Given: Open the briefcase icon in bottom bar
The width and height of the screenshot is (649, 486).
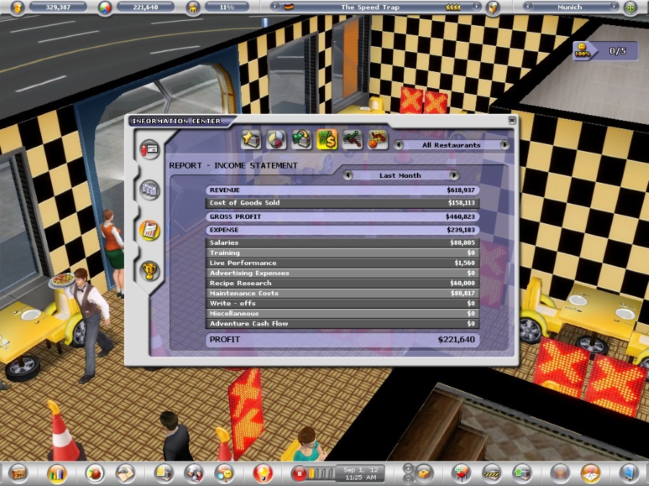Looking at the screenshot, I should 18,473.
